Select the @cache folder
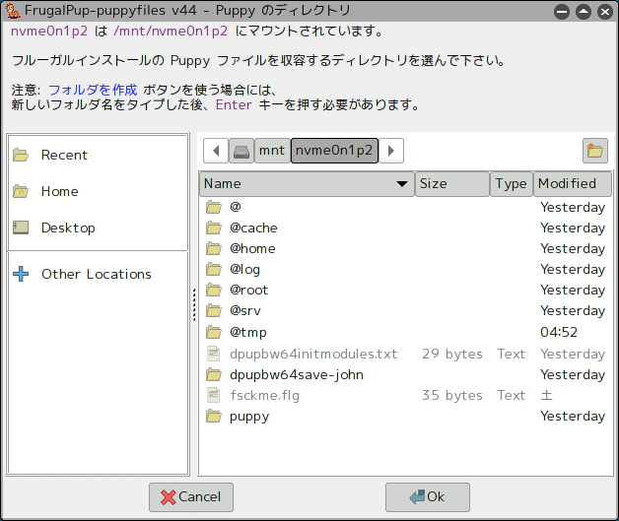 point(405,228)
